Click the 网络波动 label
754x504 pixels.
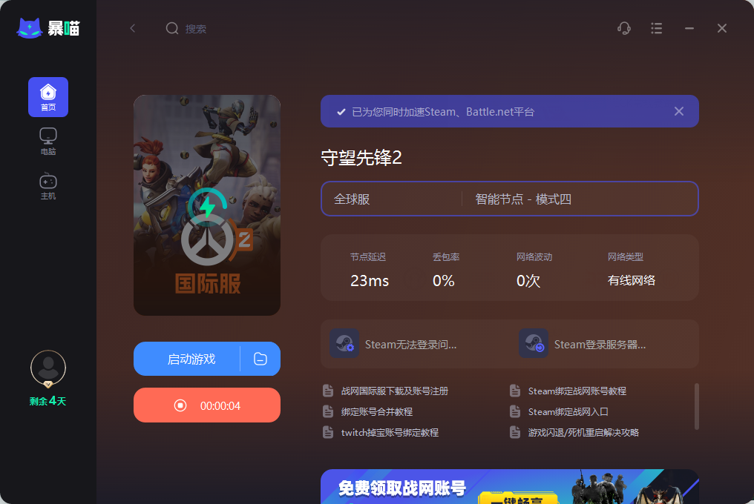pyautogui.click(x=534, y=257)
